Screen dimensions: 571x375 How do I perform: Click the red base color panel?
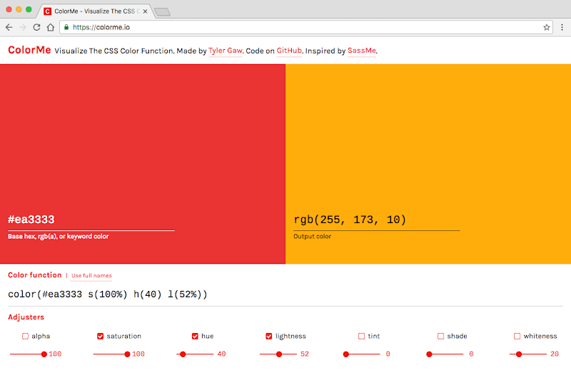click(x=142, y=164)
